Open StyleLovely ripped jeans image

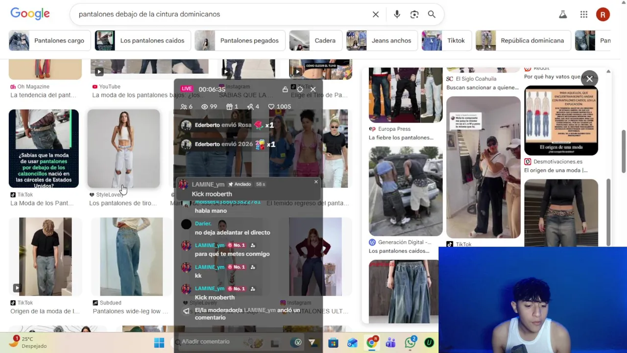click(123, 149)
